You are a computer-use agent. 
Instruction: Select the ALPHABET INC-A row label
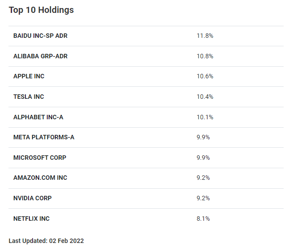(38, 117)
